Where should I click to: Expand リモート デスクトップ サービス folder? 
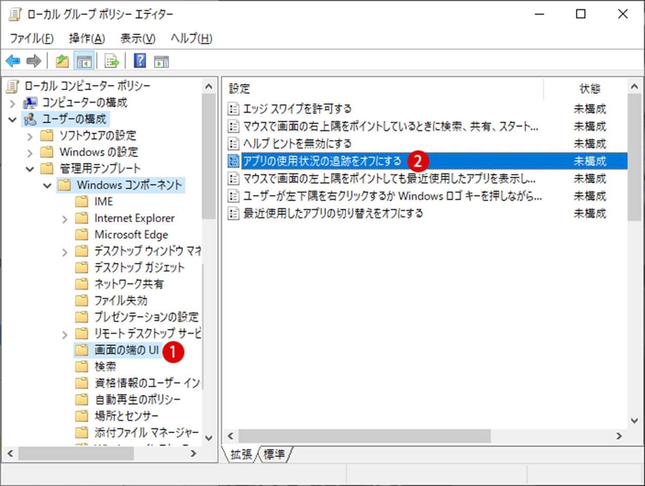(64, 334)
